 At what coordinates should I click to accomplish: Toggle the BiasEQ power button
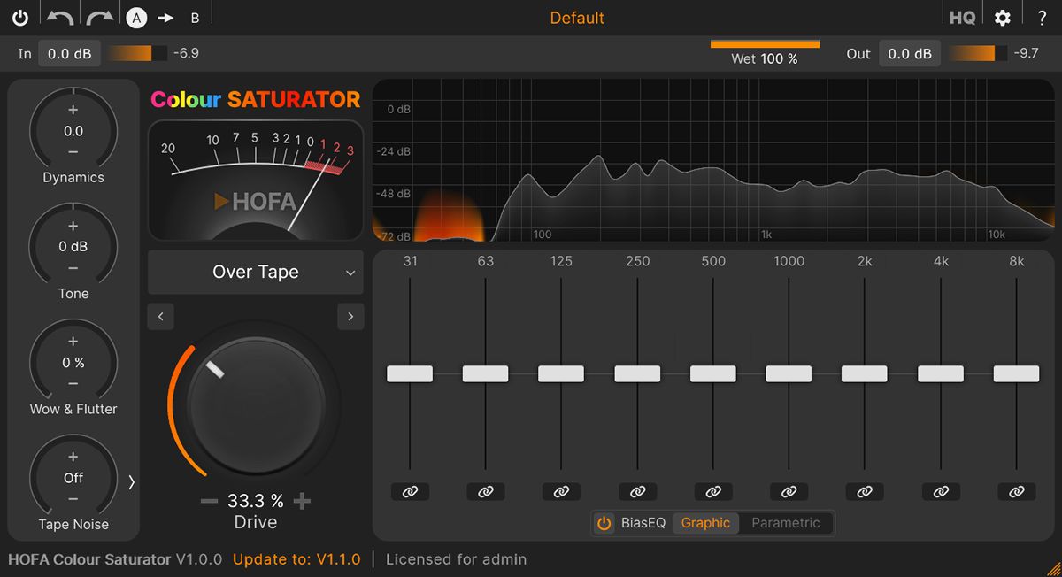[604, 523]
